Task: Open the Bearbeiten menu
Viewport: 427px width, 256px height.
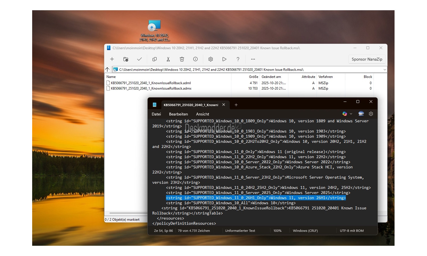Action: [178, 114]
